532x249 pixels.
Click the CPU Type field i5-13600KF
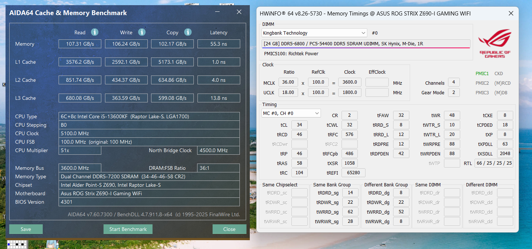(149, 116)
